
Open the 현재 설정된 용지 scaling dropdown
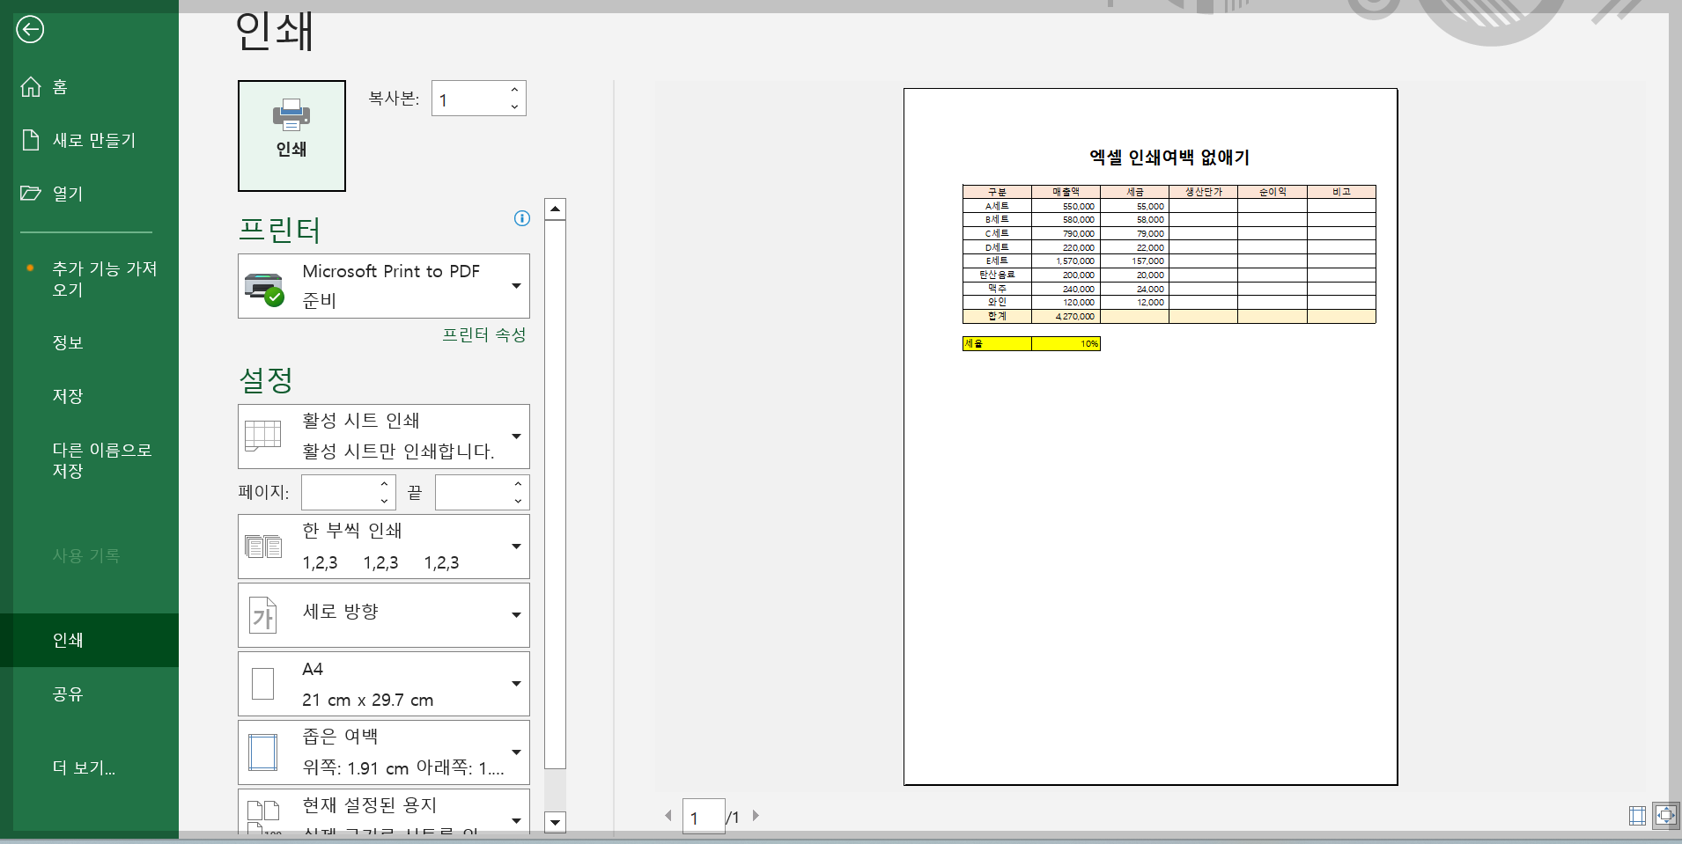(384, 811)
